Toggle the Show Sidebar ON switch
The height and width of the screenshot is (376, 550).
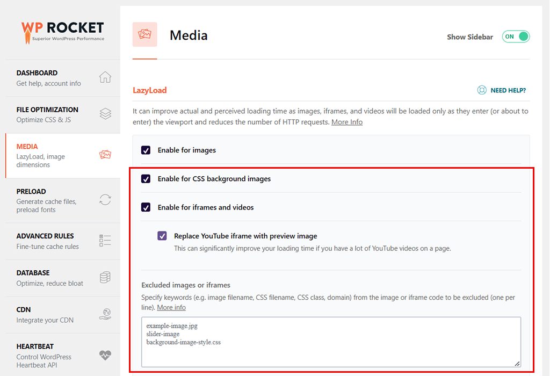pyautogui.click(x=516, y=37)
